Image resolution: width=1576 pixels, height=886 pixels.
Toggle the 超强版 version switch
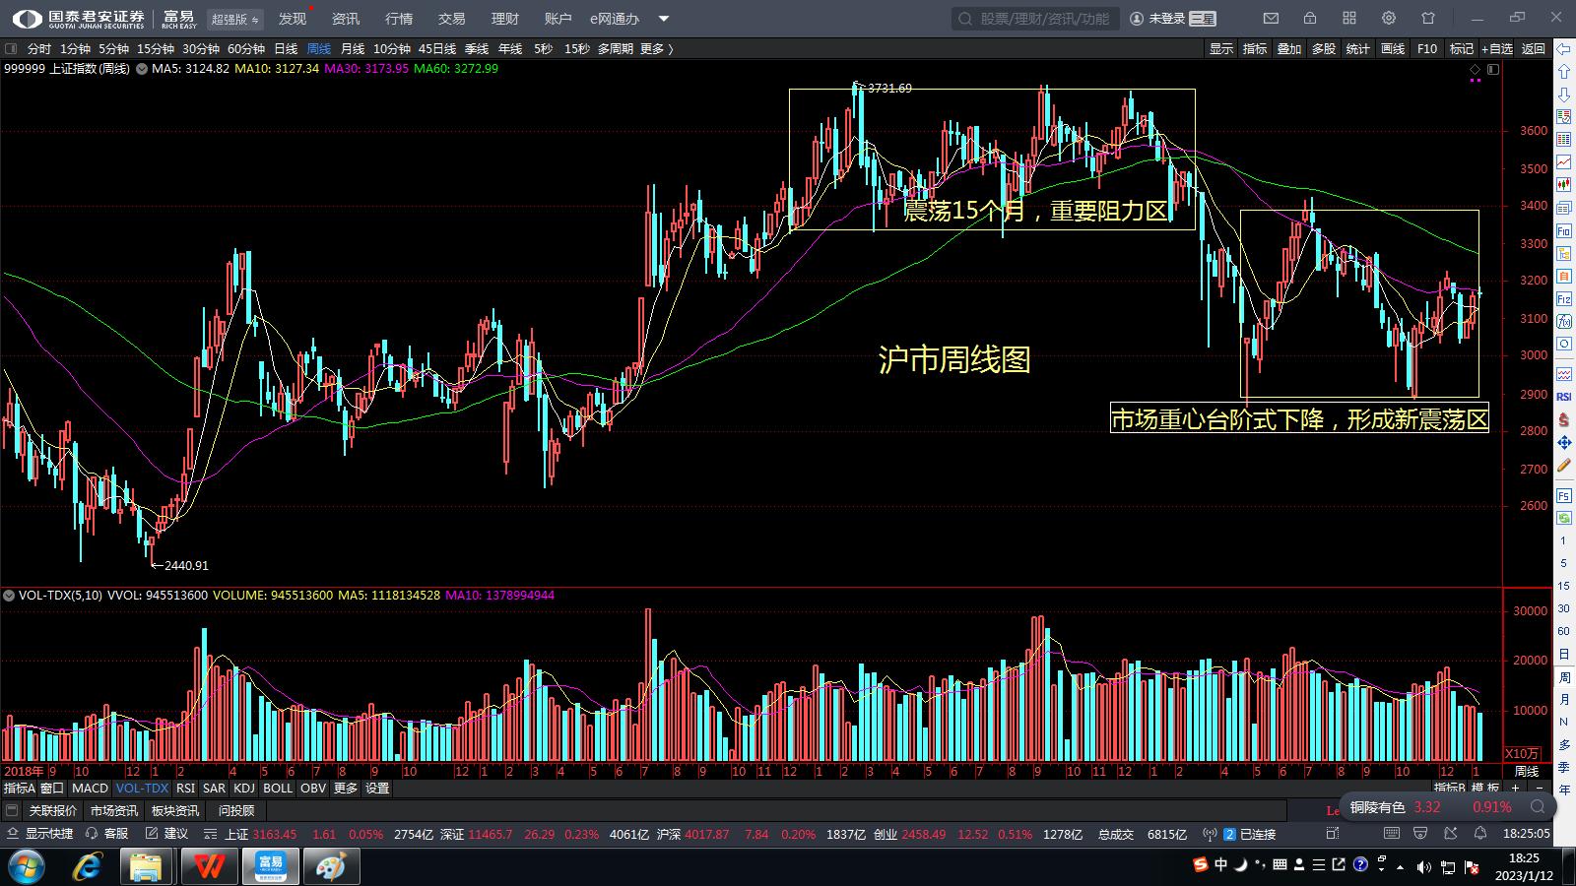pyautogui.click(x=234, y=19)
